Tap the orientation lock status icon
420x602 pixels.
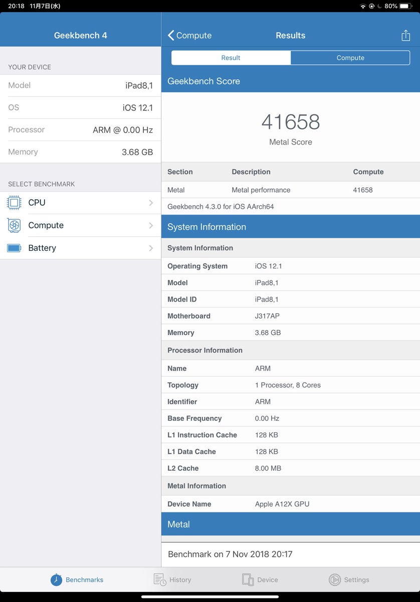coord(372,6)
